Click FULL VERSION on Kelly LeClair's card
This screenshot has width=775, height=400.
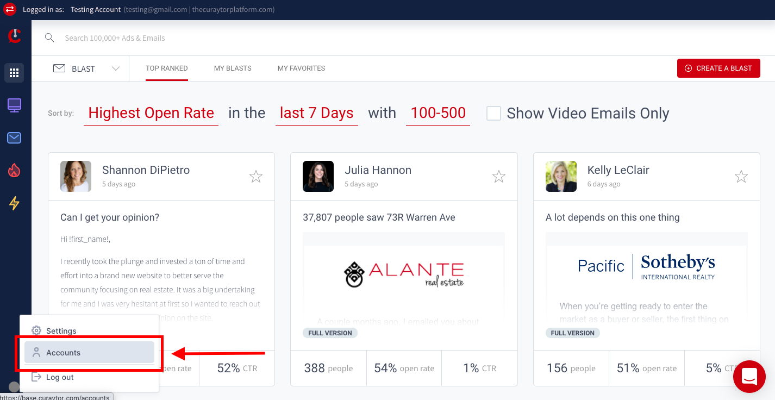(573, 333)
